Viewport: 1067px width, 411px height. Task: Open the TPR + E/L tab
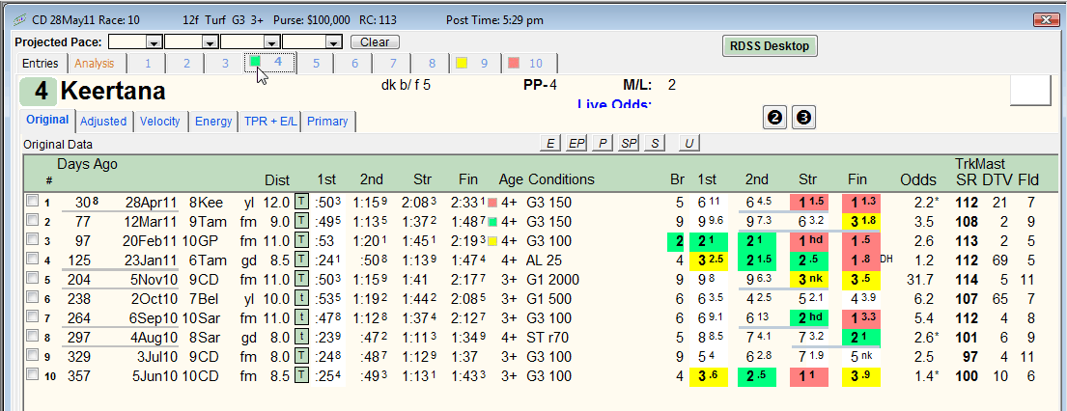point(268,122)
